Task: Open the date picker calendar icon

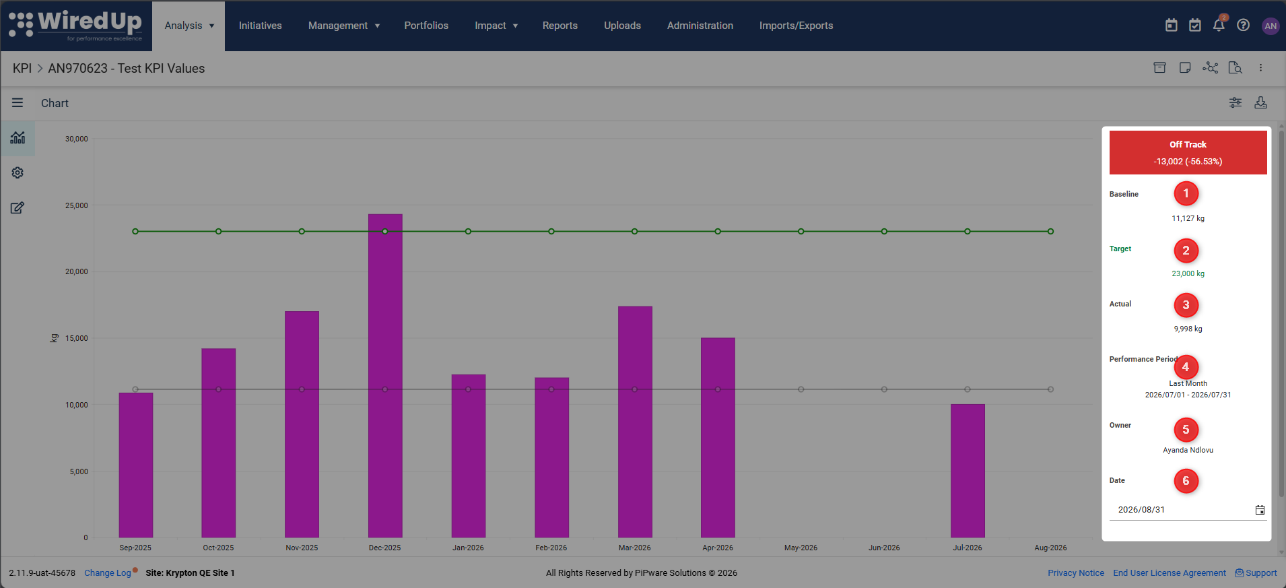Action: click(x=1260, y=510)
